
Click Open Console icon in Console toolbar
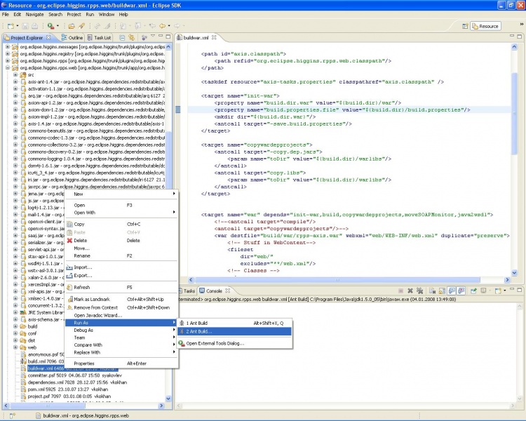498,290
